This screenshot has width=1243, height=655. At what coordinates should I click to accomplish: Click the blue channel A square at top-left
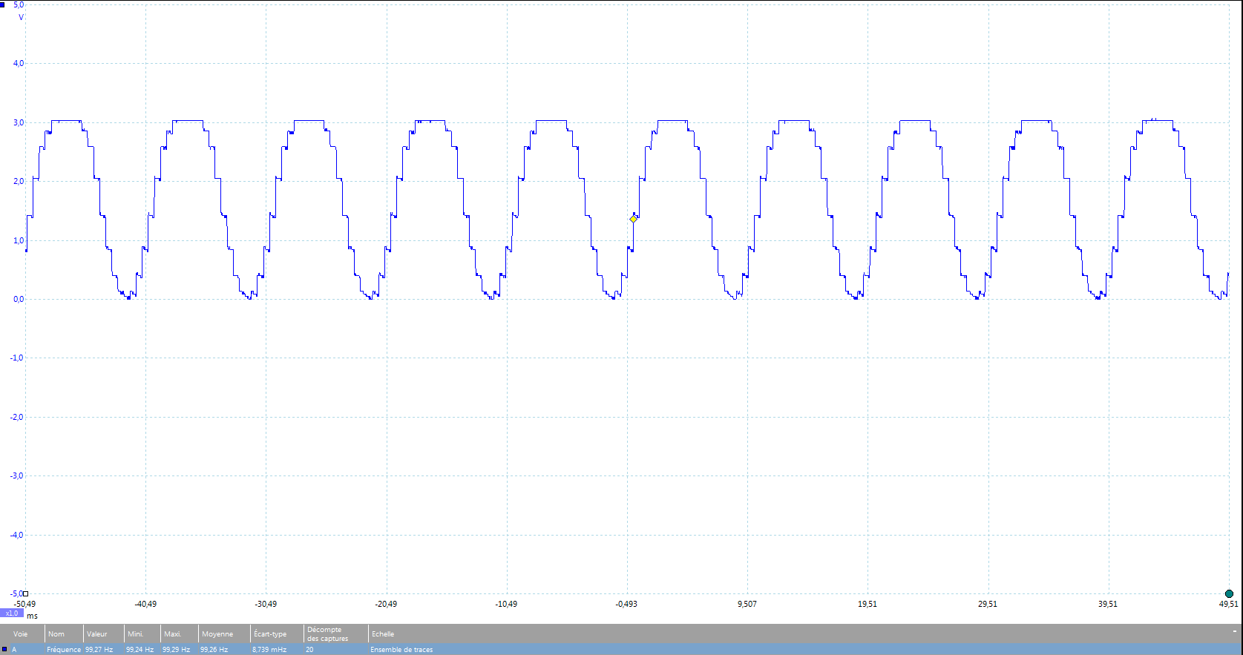[x=3, y=5]
